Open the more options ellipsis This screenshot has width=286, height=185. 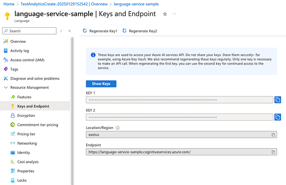pyautogui.click(x=174, y=14)
